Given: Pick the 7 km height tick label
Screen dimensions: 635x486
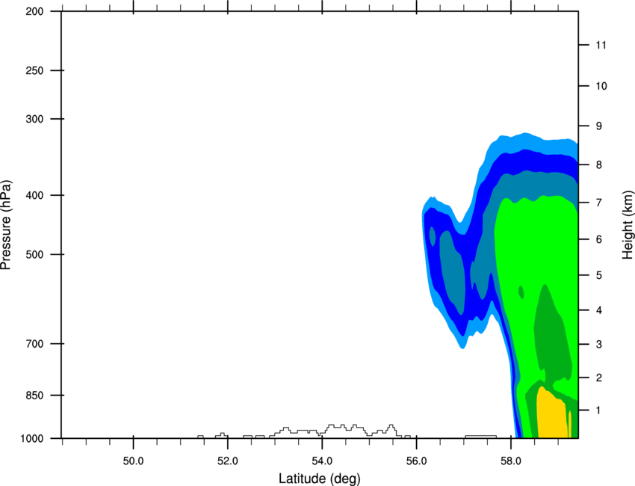Looking at the screenshot, I should coord(599,203).
